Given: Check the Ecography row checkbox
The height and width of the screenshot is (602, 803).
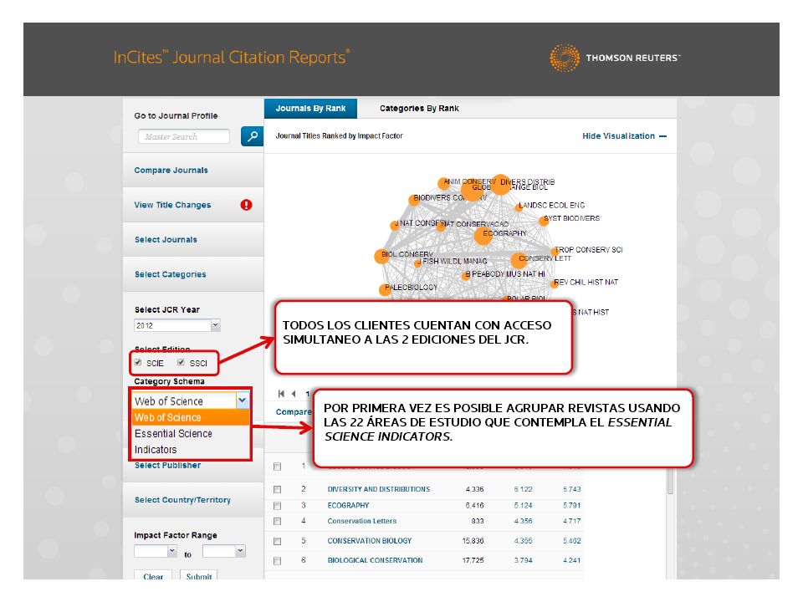Looking at the screenshot, I should point(277,506).
